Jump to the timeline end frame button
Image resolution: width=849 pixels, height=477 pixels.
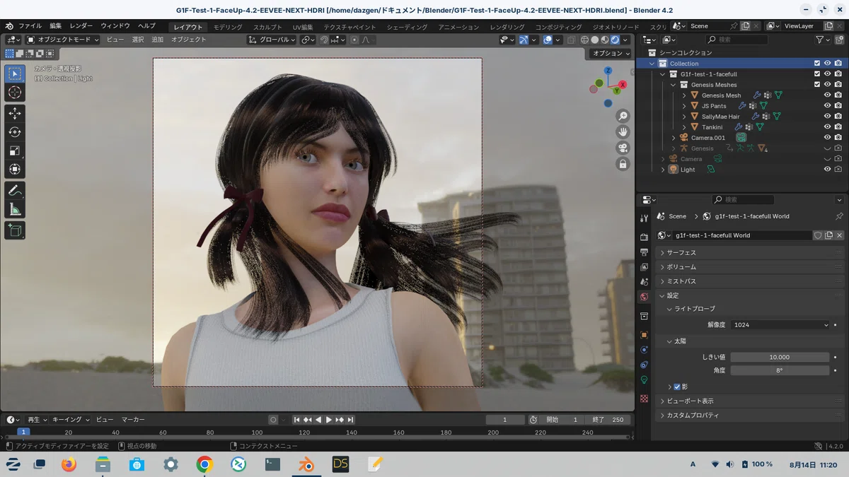[x=350, y=420]
